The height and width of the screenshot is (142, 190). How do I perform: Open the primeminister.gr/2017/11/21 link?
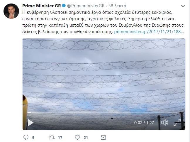(149, 32)
